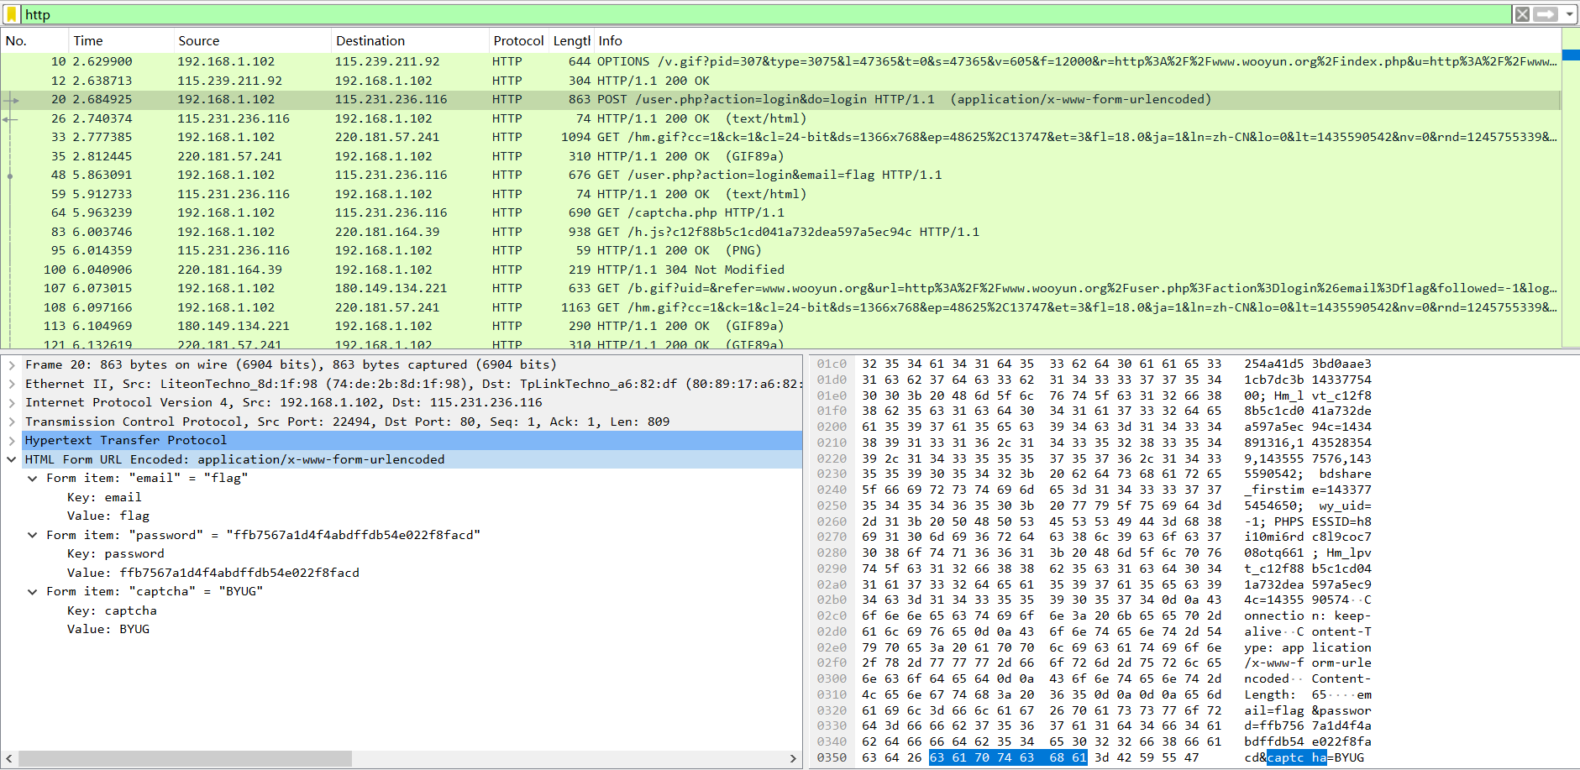Select the Key: captcha line
Image resolution: width=1580 pixels, height=770 pixels.
(112, 611)
